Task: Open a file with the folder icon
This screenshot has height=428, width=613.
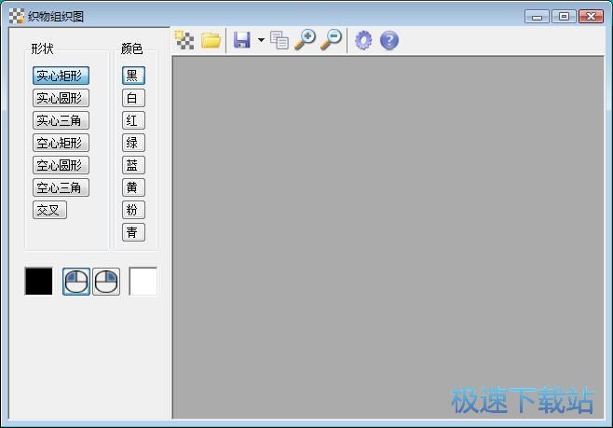Action: pos(211,40)
